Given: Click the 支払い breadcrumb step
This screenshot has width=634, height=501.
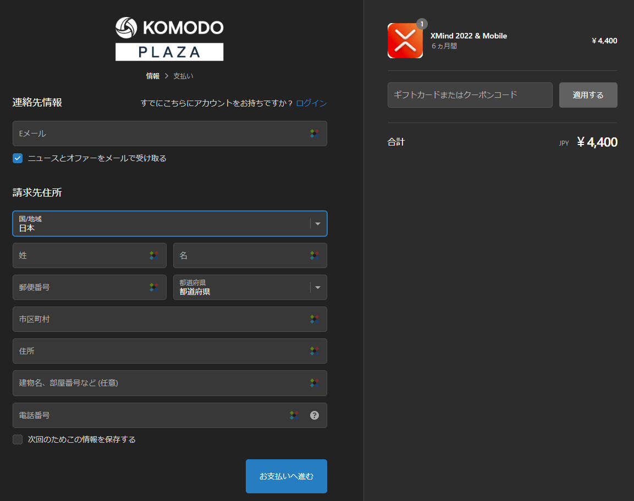Looking at the screenshot, I should click(183, 76).
